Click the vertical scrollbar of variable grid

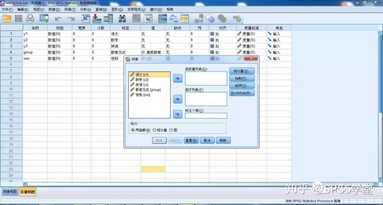[x=380, y=106]
